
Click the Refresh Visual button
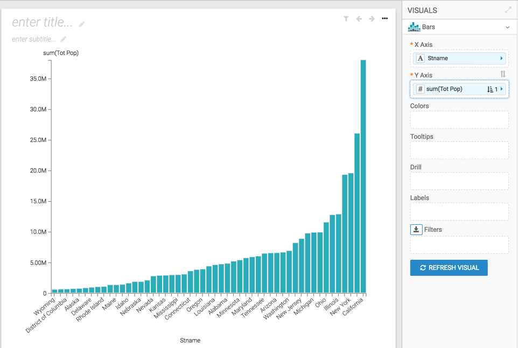click(449, 268)
